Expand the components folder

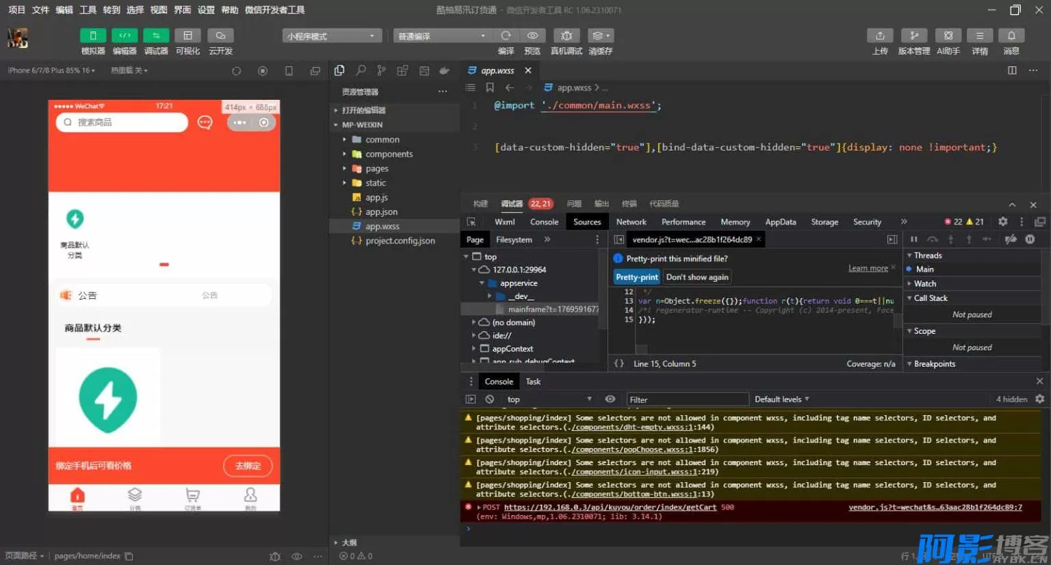coord(389,154)
